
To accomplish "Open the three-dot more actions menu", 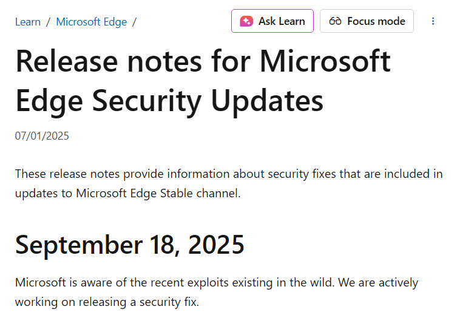I will coord(433,21).
